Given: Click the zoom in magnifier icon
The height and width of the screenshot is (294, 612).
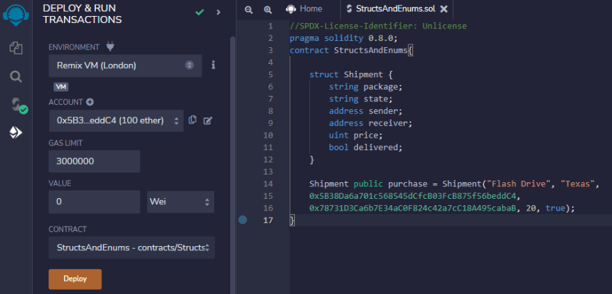Looking at the screenshot, I should point(268,9).
